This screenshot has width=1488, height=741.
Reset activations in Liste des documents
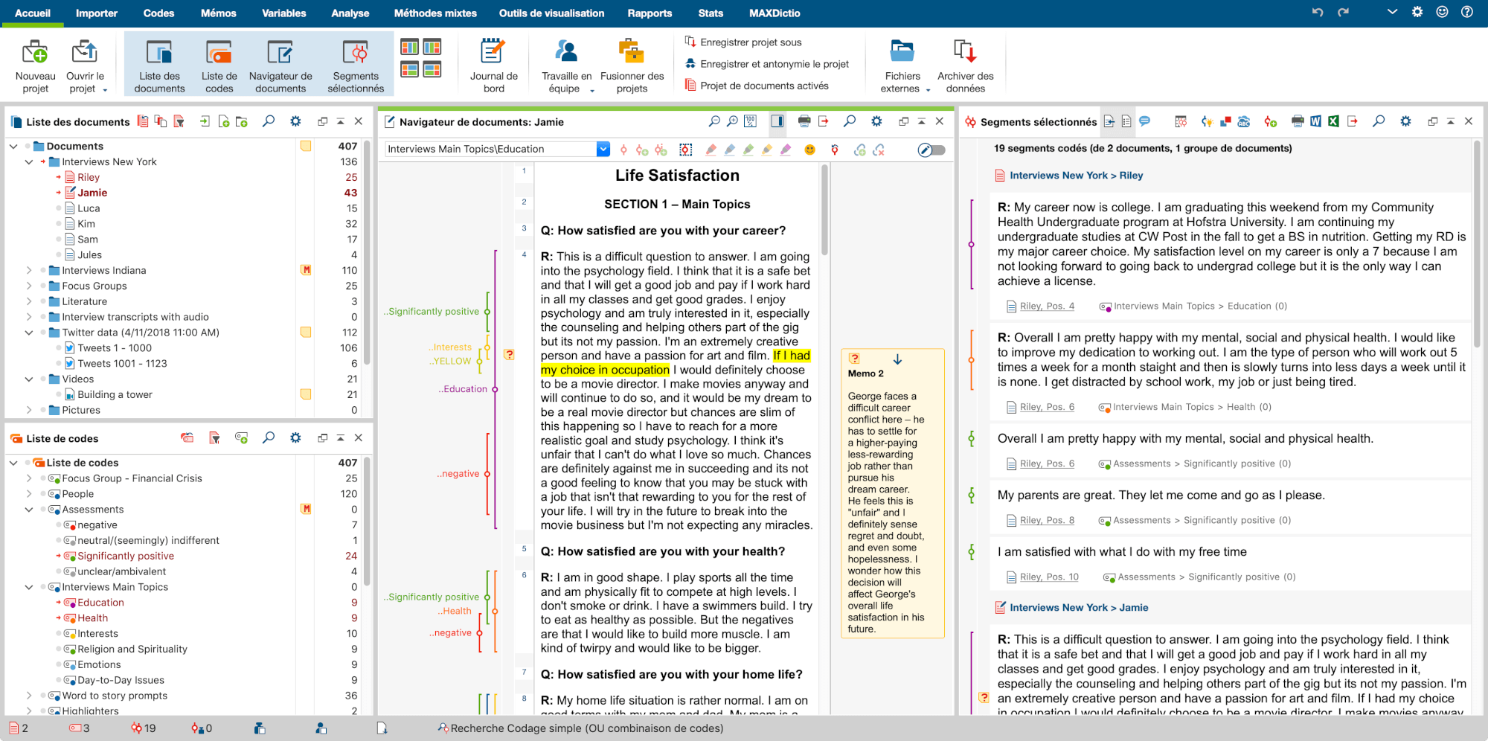(x=143, y=121)
